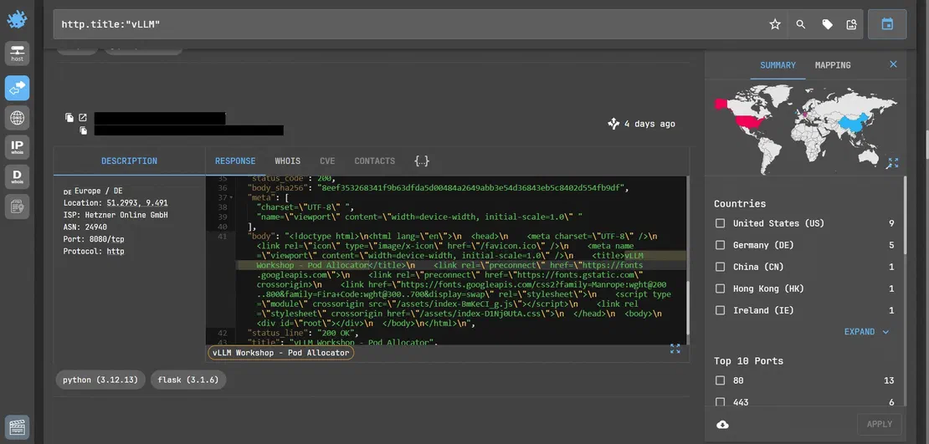Image resolution: width=929 pixels, height=444 pixels.
Task: Select the responses search tool (arrows icon)
Action: point(18,88)
